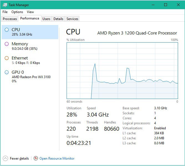Click the CPU circle icon in sidebar
The width and height of the screenshot is (185, 166).
(7, 30)
